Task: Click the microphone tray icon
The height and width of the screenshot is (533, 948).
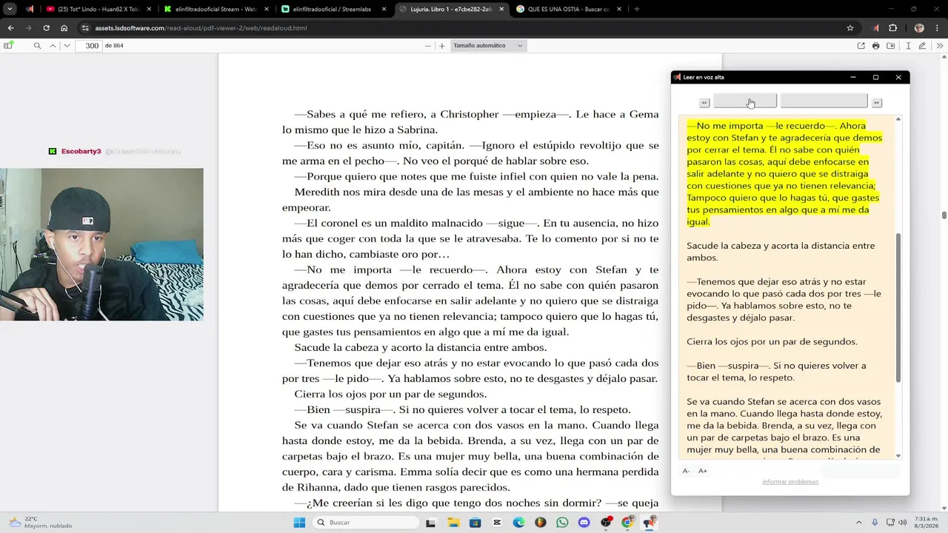Action: [875, 523]
